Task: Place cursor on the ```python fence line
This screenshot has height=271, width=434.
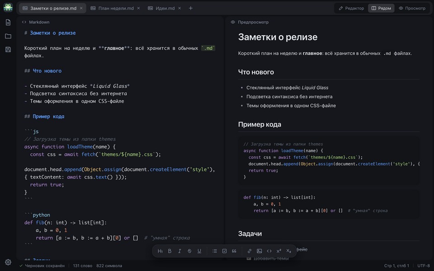Action: (37, 215)
